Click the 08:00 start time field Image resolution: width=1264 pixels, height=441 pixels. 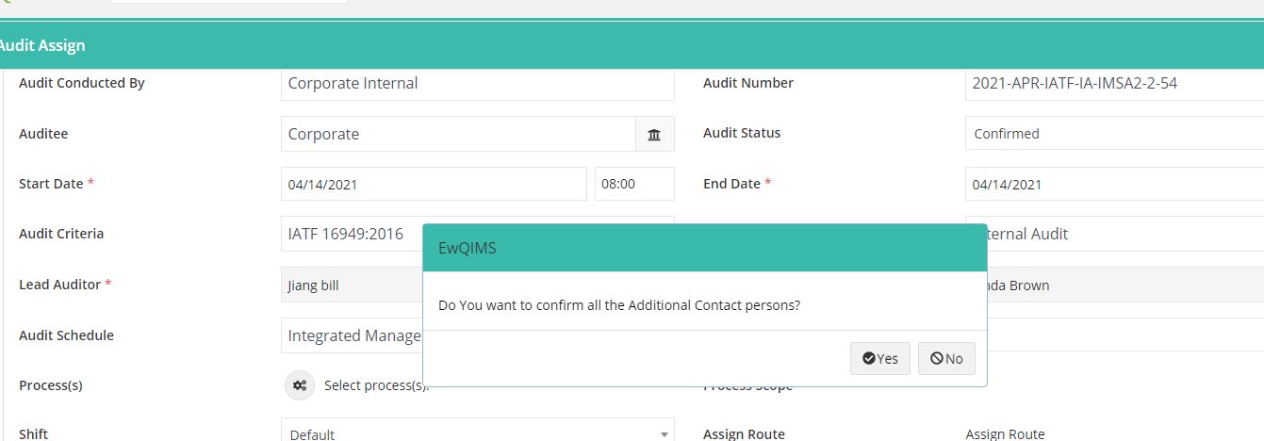click(x=634, y=184)
